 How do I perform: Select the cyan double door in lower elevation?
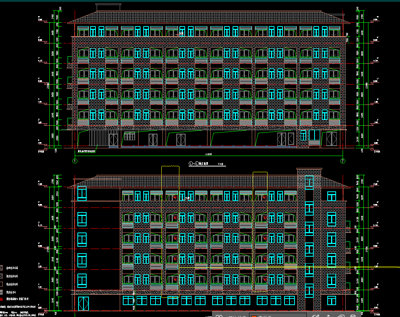pyautogui.click(x=83, y=304)
